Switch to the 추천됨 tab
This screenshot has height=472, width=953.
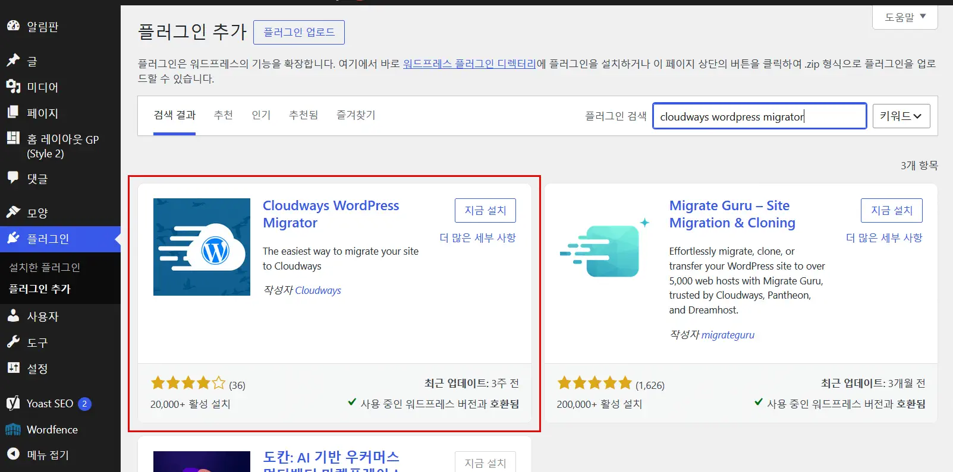coord(304,115)
